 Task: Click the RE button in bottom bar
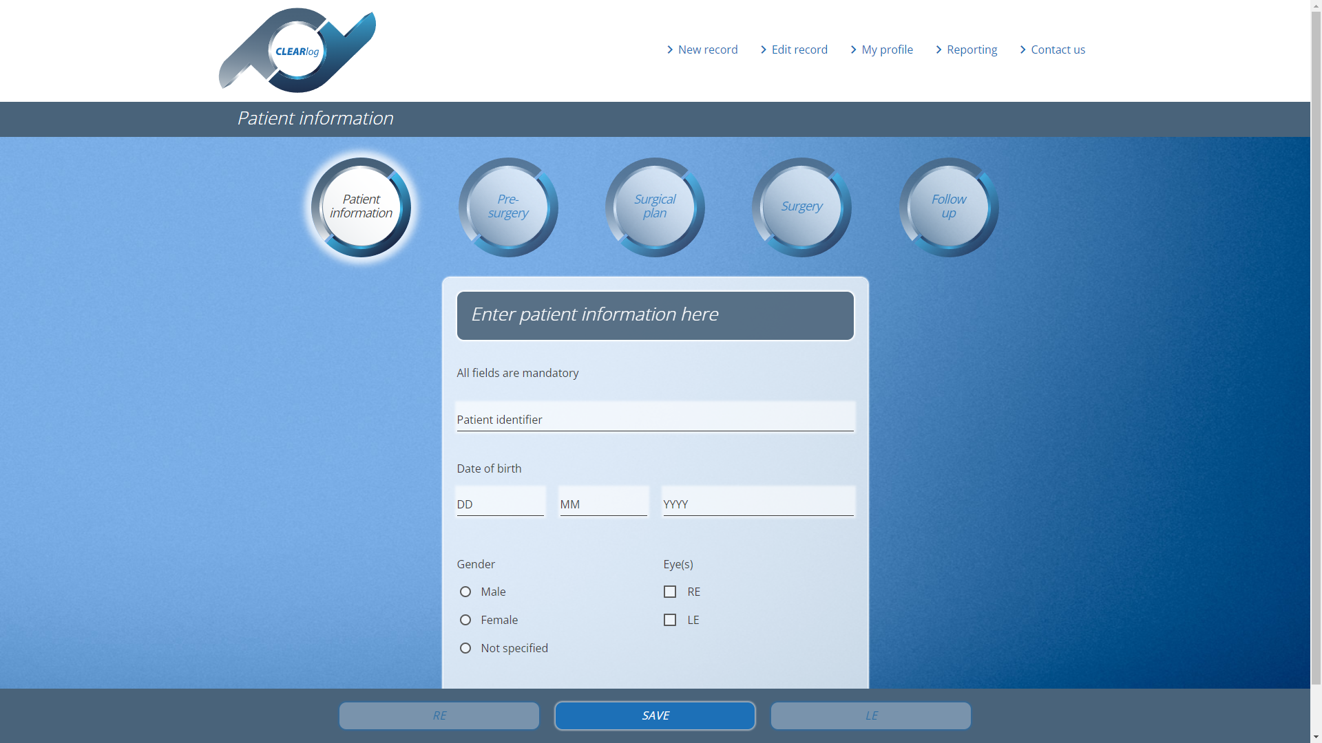click(439, 715)
